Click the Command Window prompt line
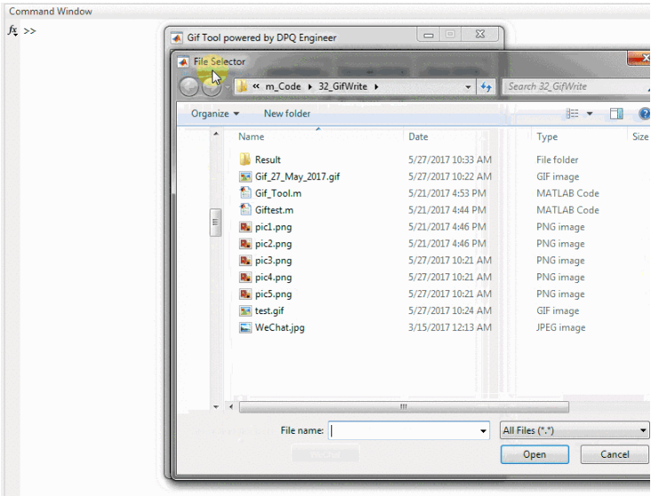651x496 pixels. click(x=29, y=31)
